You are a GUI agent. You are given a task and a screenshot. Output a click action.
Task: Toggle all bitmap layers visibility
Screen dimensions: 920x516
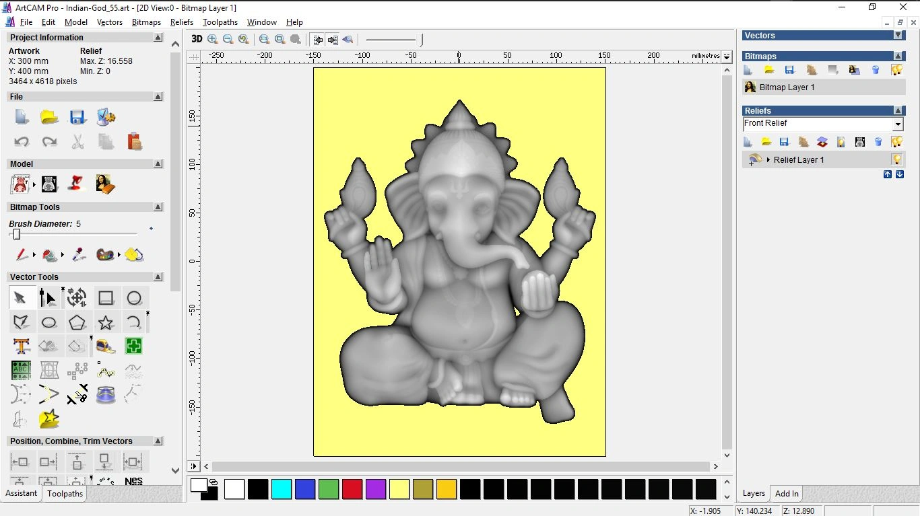coord(896,70)
